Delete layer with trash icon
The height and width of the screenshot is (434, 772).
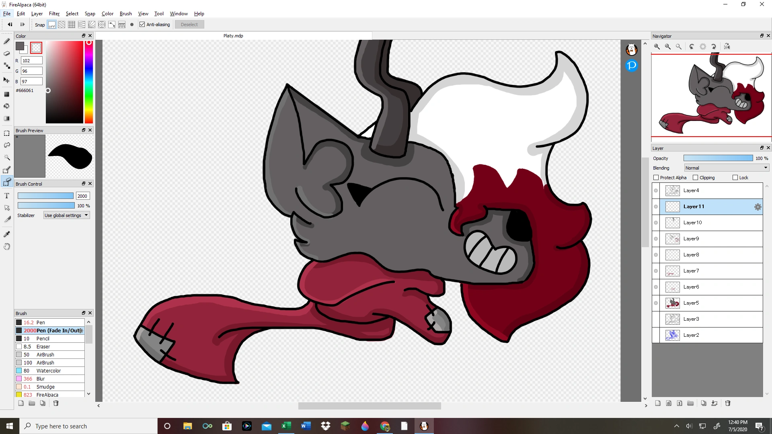728,403
